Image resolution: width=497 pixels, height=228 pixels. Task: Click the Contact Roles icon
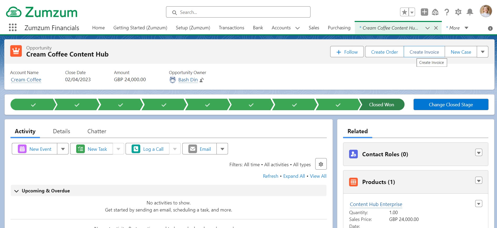coord(353,154)
